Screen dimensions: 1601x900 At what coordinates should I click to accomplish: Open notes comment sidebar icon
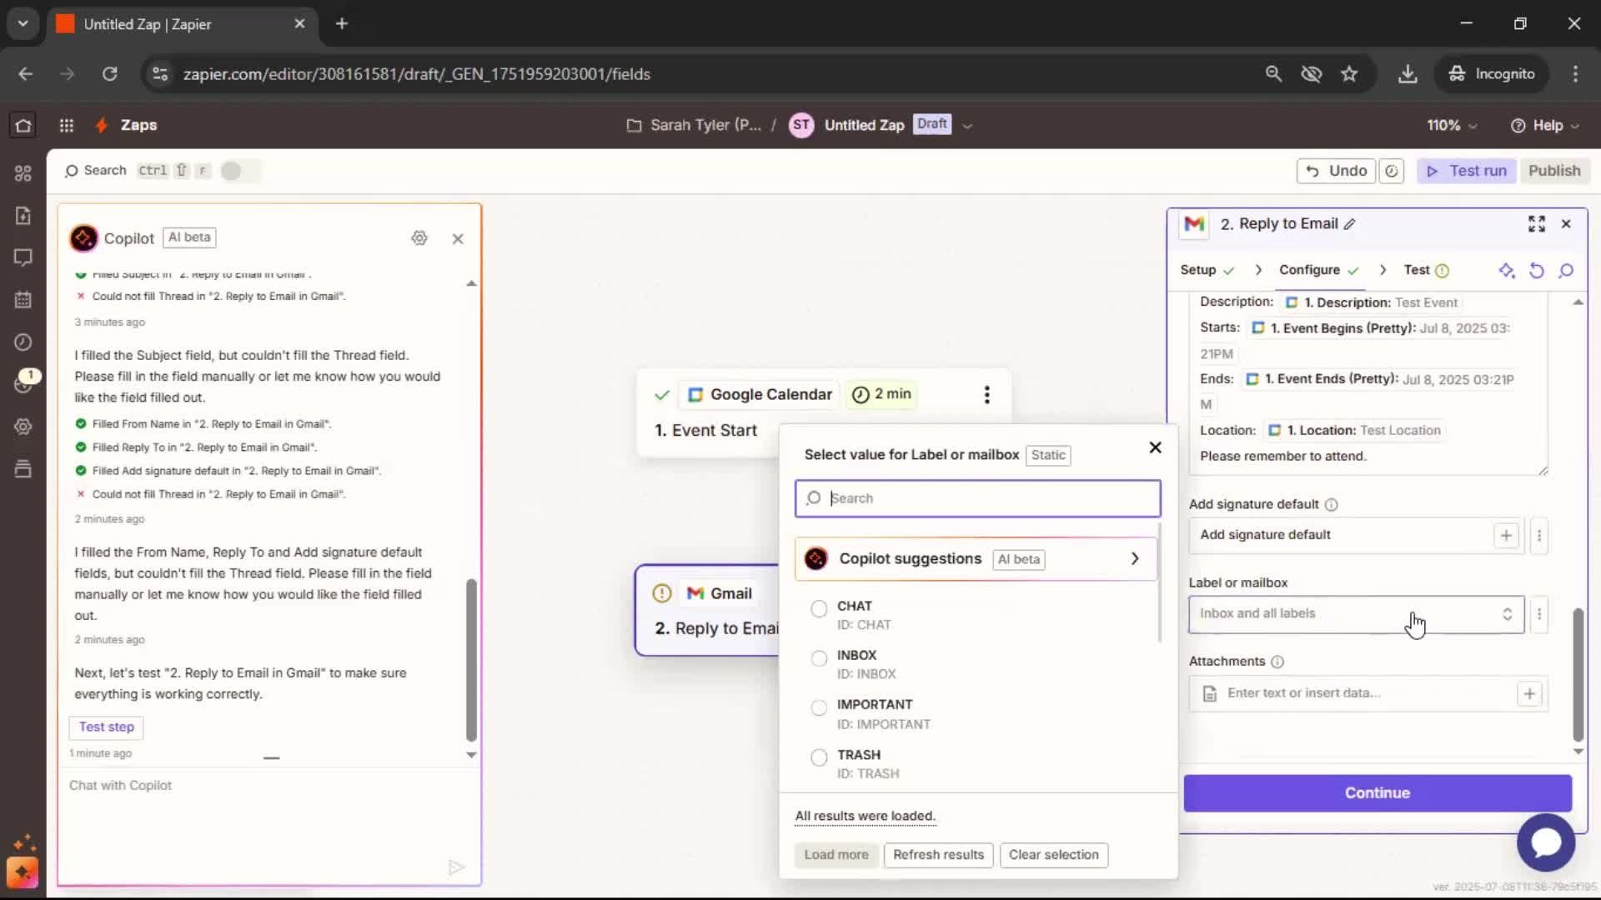(23, 257)
